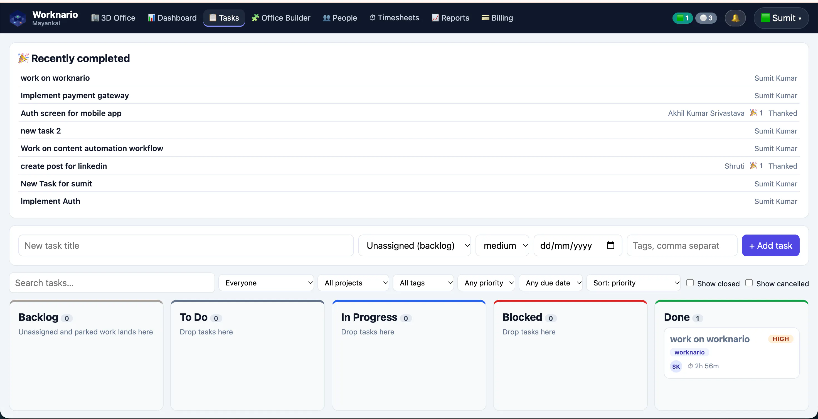Click the SK avatar on the work on worknario card

coord(676,366)
